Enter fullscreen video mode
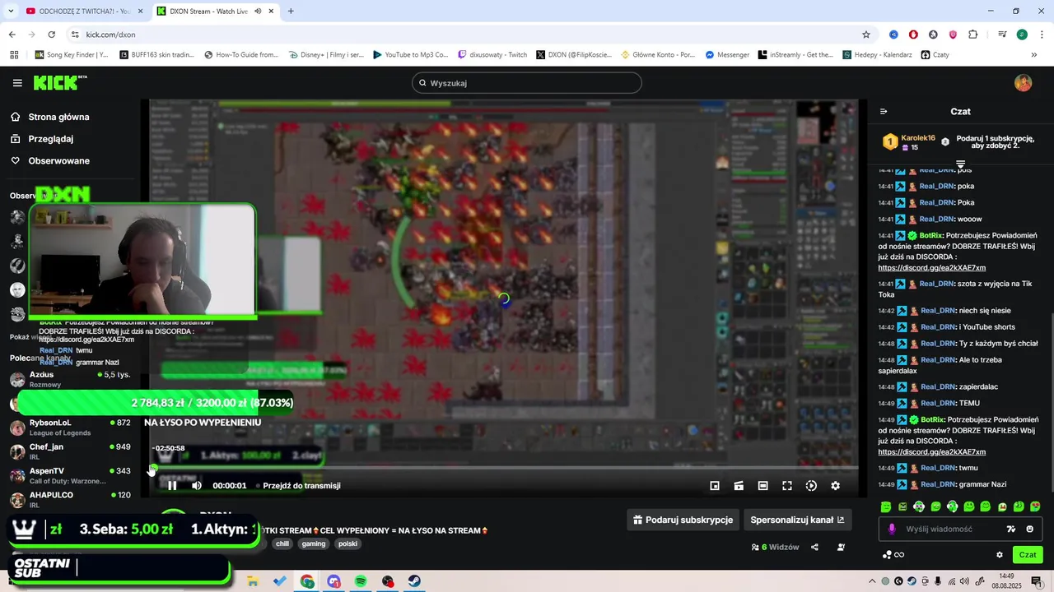 [x=787, y=486]
